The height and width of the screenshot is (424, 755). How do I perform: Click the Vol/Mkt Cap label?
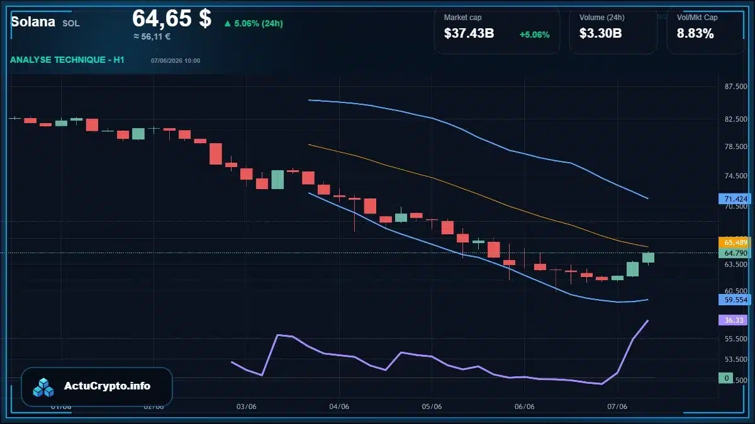697,18
